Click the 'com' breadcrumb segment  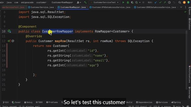click(16, 2)
